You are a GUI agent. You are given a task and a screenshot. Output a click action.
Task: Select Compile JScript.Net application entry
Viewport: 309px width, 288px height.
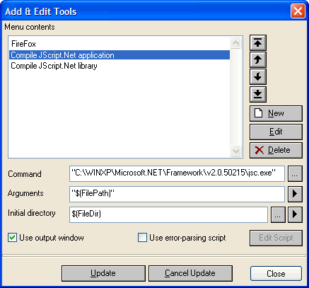pos(119,55)
